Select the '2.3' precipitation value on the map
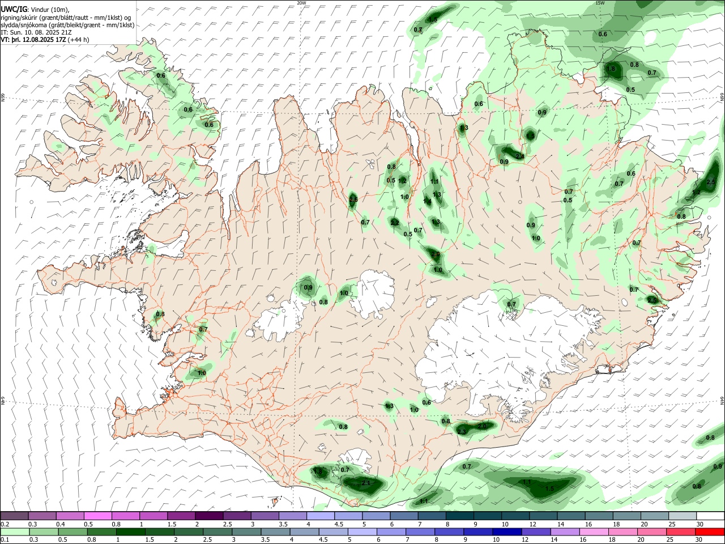The height and width of the screenshot is (544, 725). pyautogui.click(x=462, y=432)
